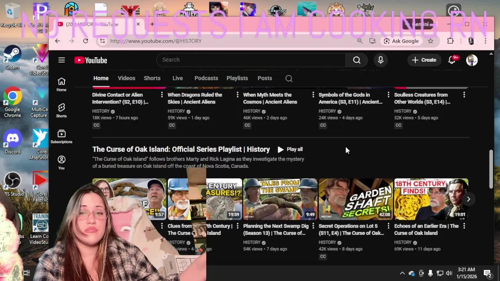Open options for Soulless Creatures from Other Worlds
The height and width of the screenshot is (281, 500).
pyautogui.click(x=464, y=95)
